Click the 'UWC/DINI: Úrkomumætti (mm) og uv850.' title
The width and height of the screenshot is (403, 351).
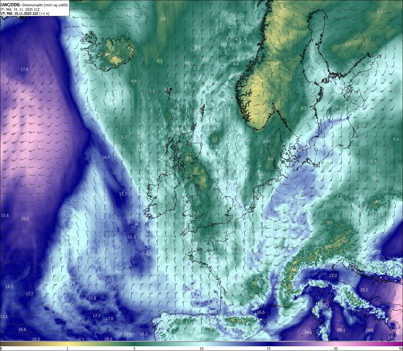(x=35, y=5)
